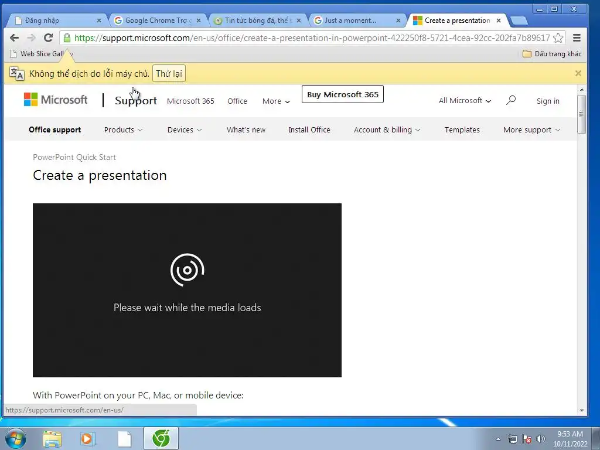The width and height of the screenshot is (600, 450).
Task: Open the Microsoft 365 link
Action: coord(190,101)
